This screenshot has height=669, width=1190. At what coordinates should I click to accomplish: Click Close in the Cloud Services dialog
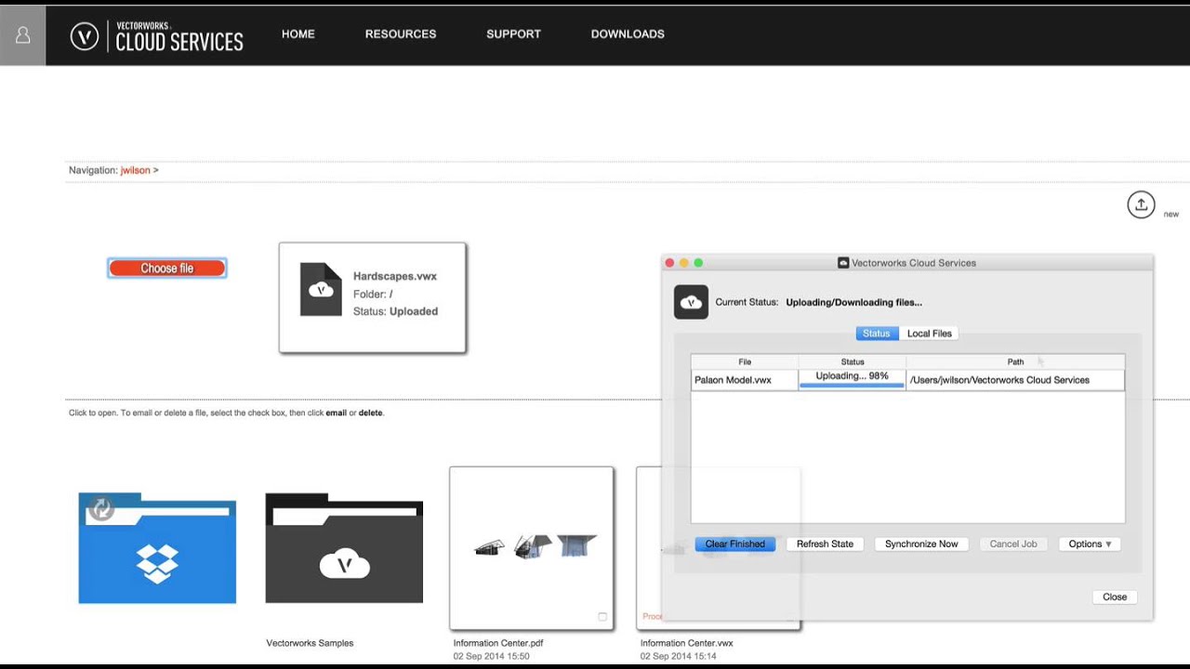(x=1115, y=597)
